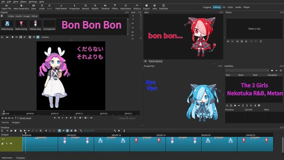This screenshot has height=160, width=284.
Task: Toggle snapping magnet in timeline toolbar
Action: click(x=59, y=131)
